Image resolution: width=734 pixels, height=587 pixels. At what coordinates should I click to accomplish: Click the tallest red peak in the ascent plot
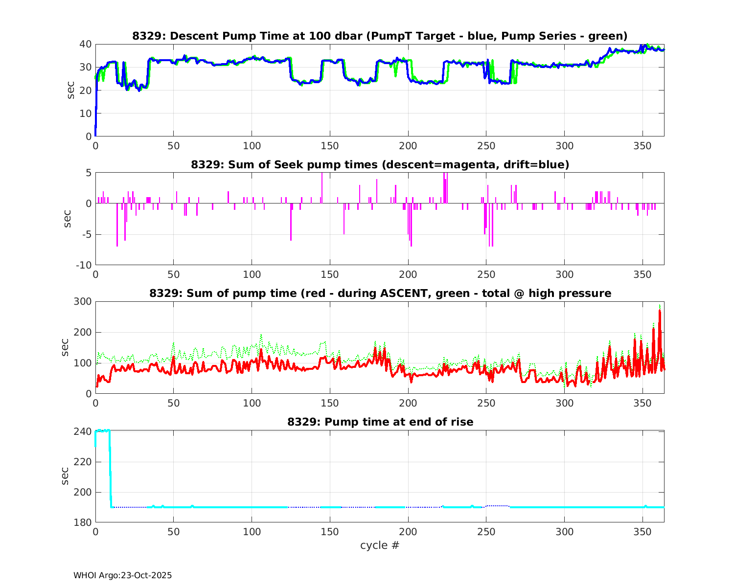pyautogui.click(x=660, y=312)
